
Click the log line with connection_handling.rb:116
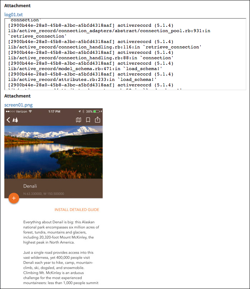click(x=105, y=47)
